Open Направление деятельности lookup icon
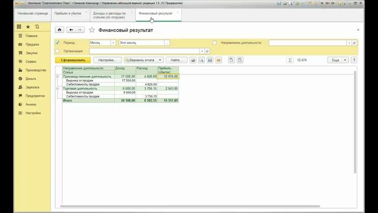This screenshot has height=213, width=378. pos(354,43)
